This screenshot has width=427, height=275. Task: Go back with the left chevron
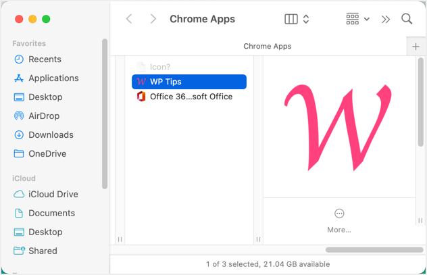coord(129,19)
